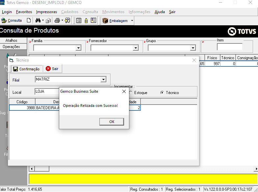Click the yellow bottle icon

coord(86,20)
